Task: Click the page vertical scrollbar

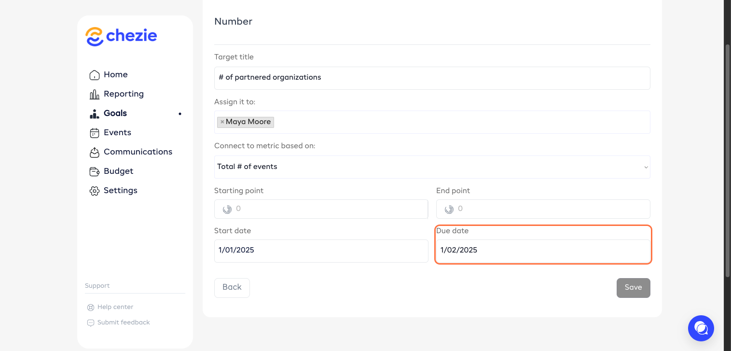Action: click(x=728, y=159)
